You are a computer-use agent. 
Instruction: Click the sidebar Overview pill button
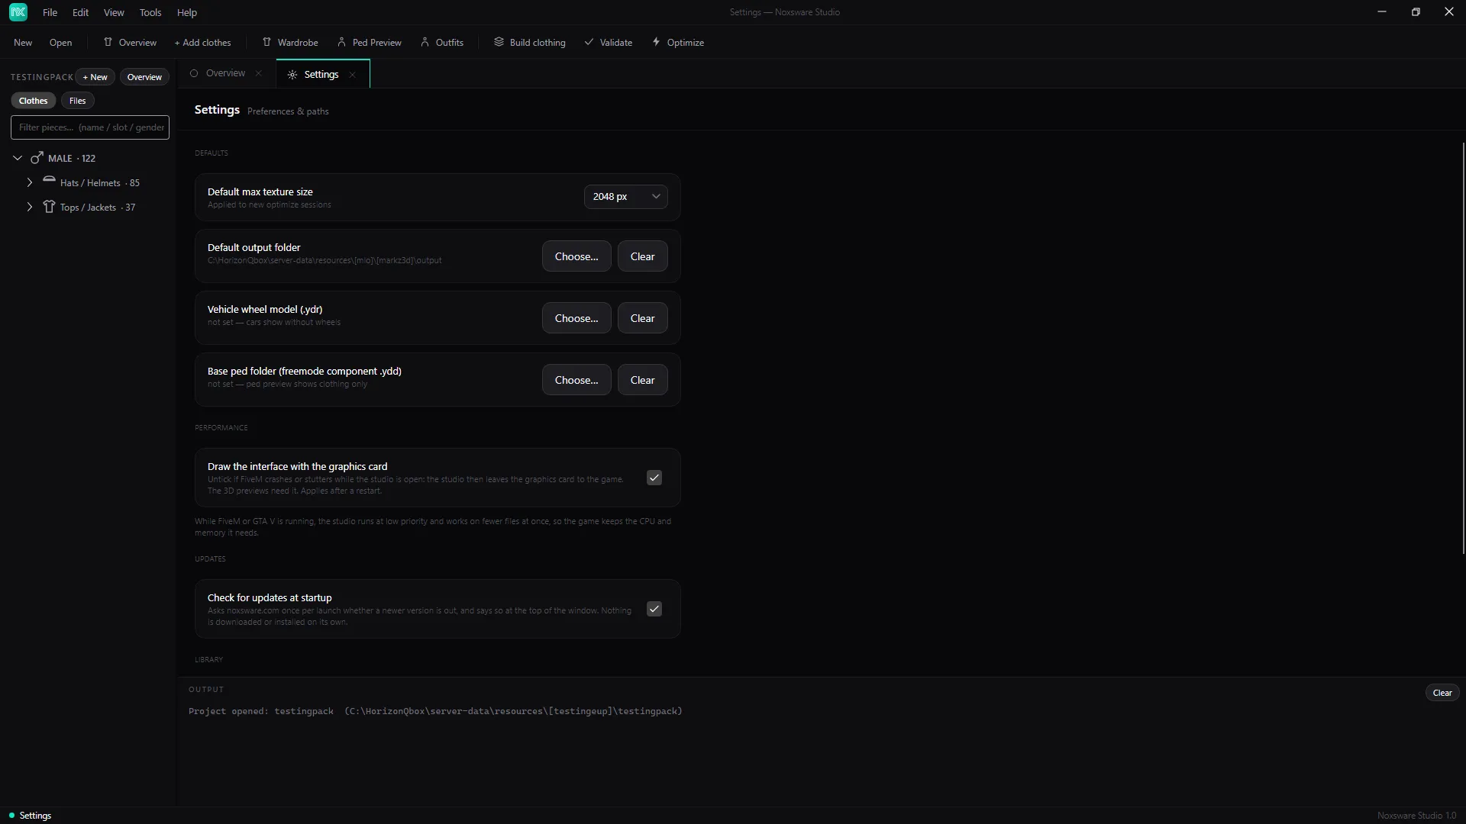[x=144, y=77]
